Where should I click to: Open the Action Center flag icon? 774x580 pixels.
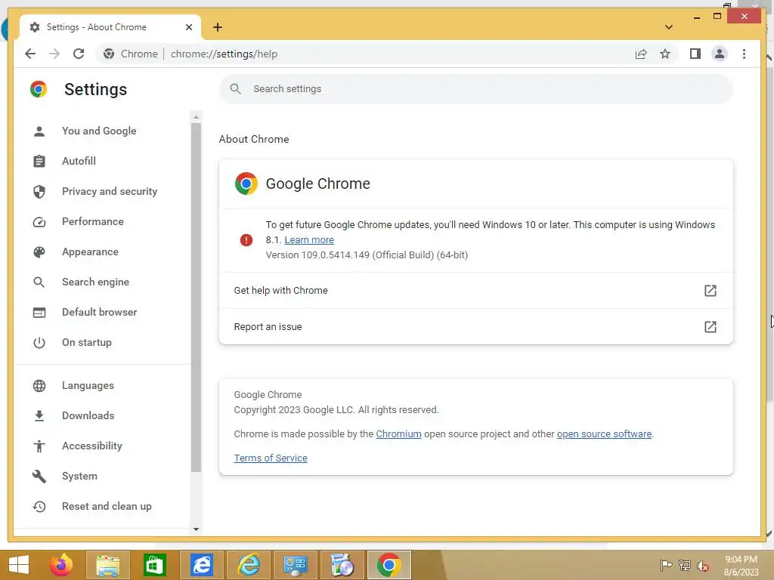pyautogui.click(x=666, y=566)
